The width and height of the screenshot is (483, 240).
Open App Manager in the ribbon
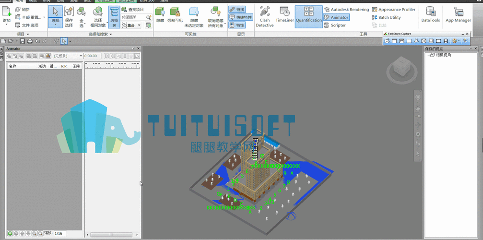tap(458, 15)
